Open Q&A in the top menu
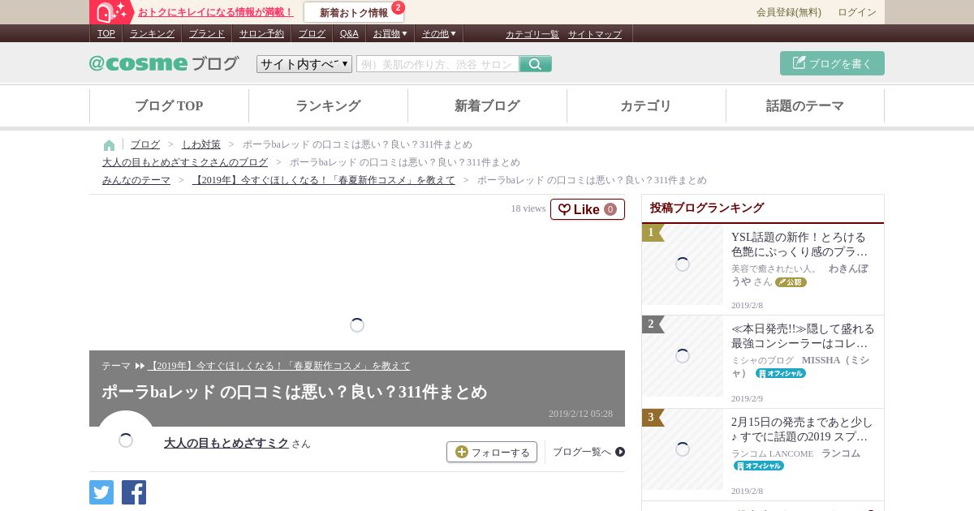Viewport: 974px width, 511px height. coord(349,33)
